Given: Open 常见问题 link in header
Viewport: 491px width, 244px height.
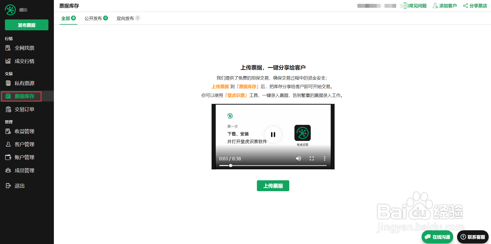Looking at the screenshot, I should tap(418, 6).
